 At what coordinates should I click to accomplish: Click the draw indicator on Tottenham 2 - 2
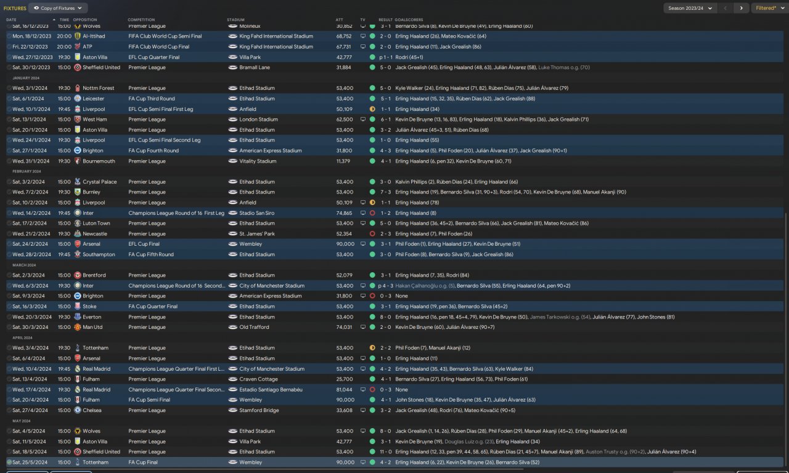372,348
